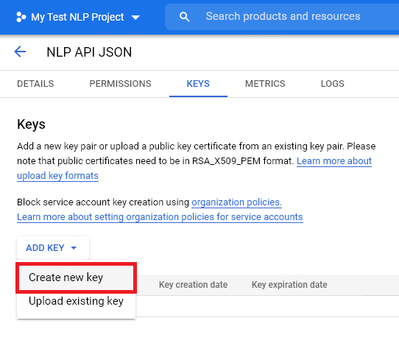Click the ADD KEY caret arrow

[x=74, y=248]
